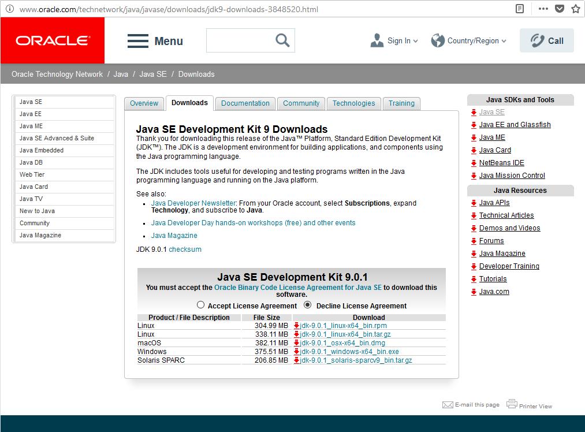The image size is (585, 432).
Task: Click the red arrow icon beside NetBeans IDE
Action: click(474, 163)
